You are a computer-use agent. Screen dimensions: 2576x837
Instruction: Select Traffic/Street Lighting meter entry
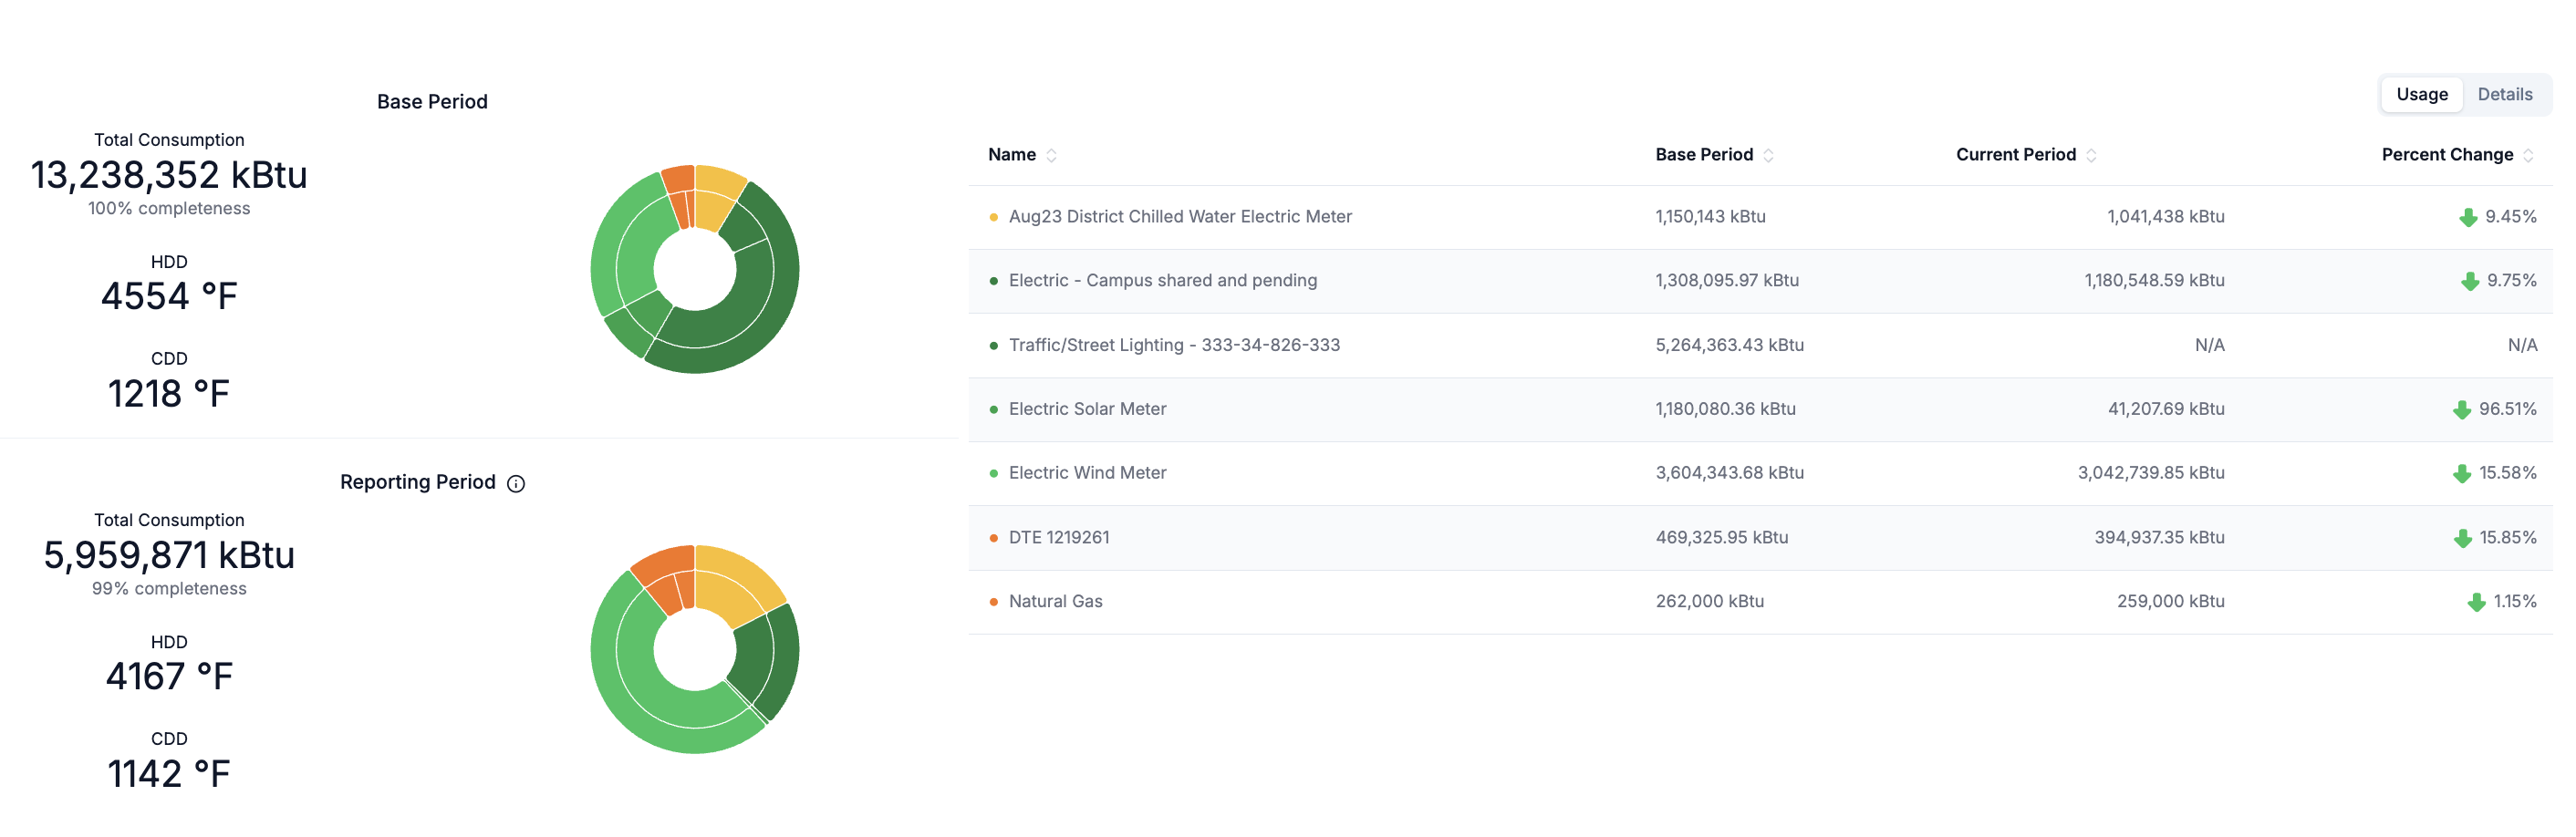click(1173, 345)
